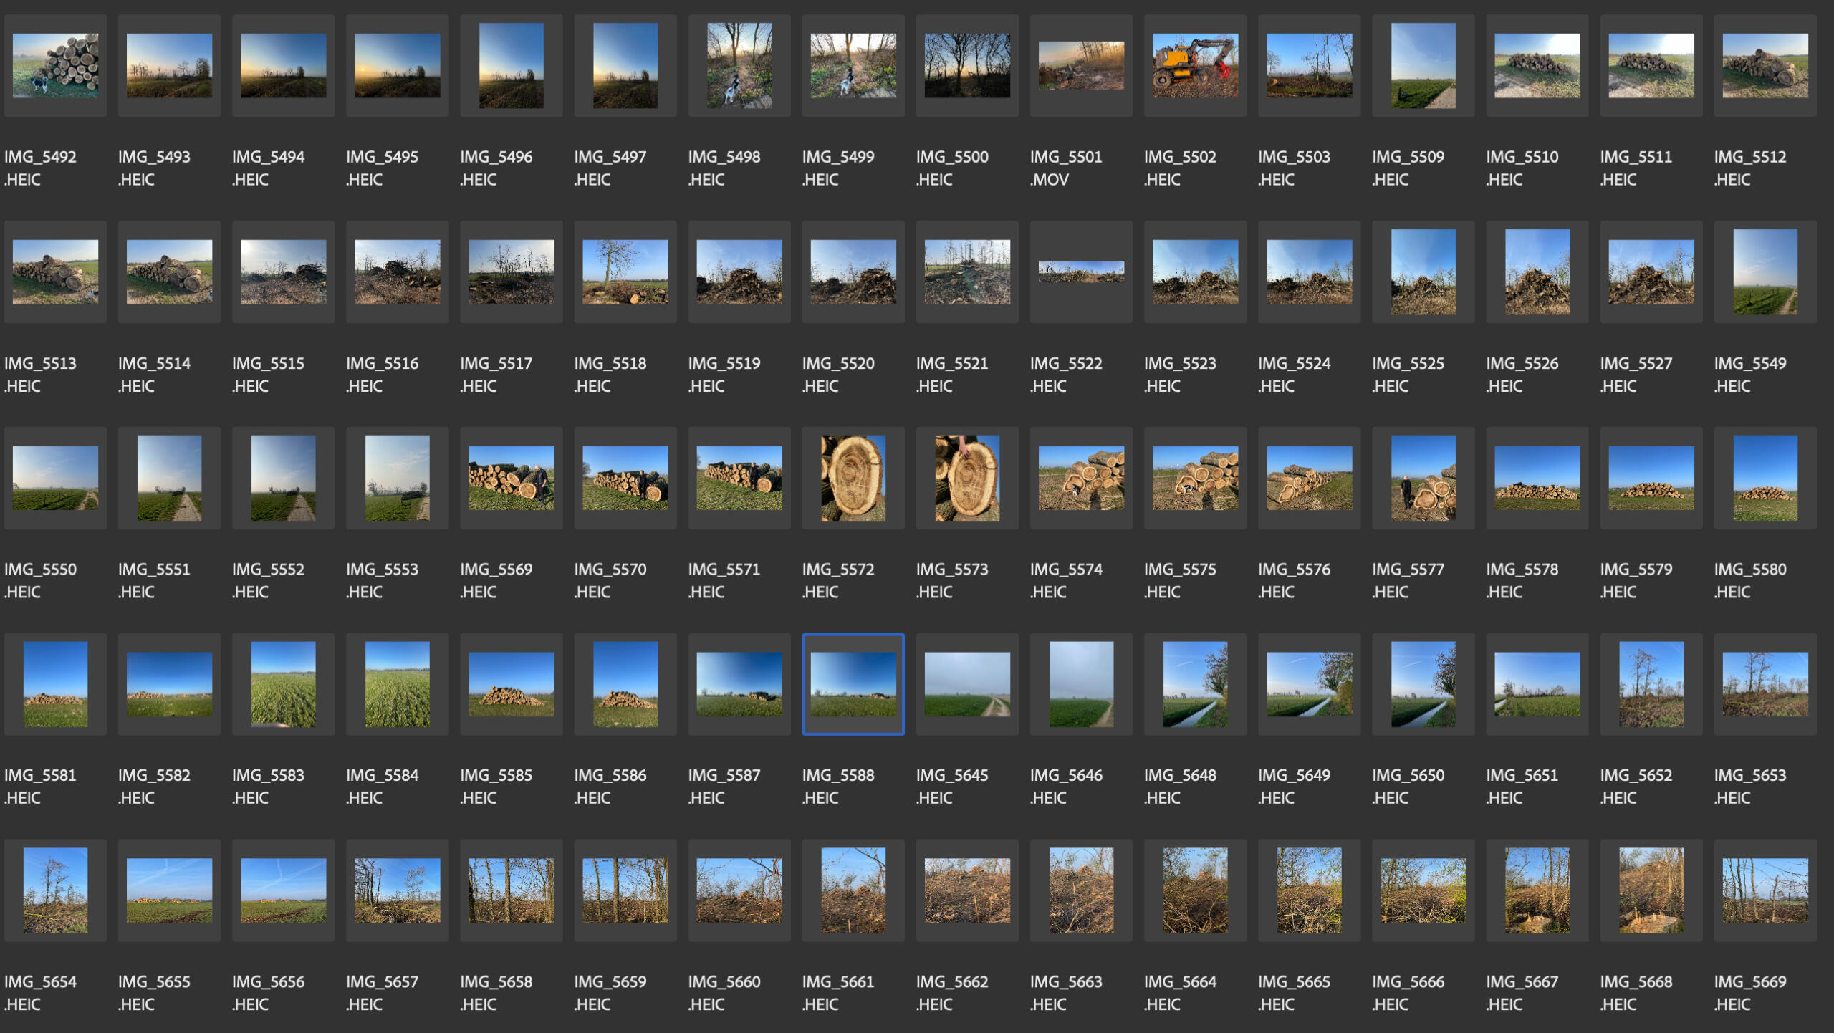
Task: Open the IMG_5664.HEIC thicket photo
Action: click(x=1194, y=890)
